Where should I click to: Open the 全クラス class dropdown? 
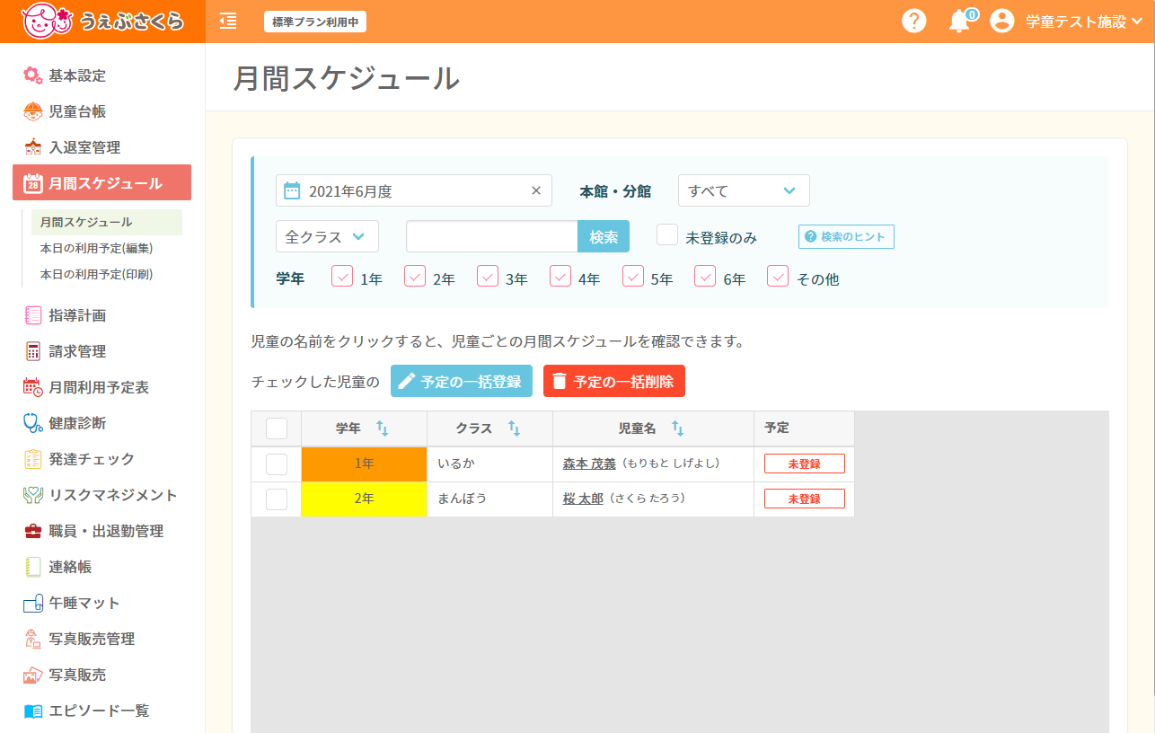tap(327, 236)
